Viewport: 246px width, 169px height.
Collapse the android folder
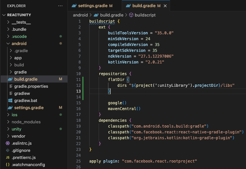[x=8, y=43]
